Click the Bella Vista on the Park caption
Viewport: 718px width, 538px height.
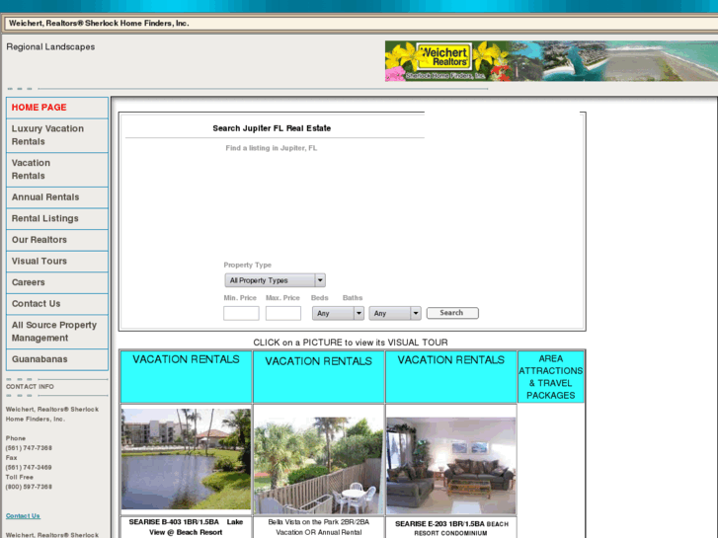point(319,527)
